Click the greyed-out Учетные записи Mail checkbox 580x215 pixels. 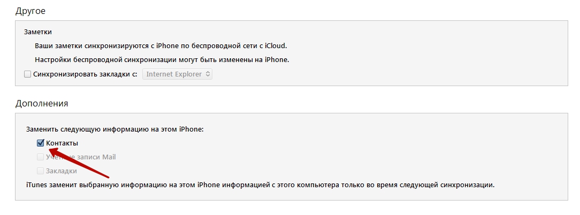(40, 157)
